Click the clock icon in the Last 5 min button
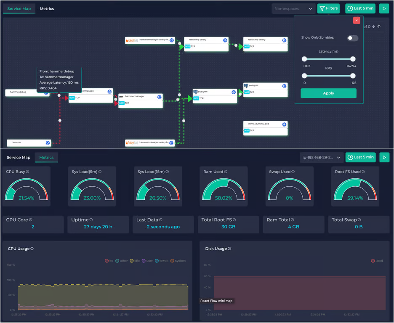The height and width of the screenshot is (323, 394). (350, 8)
